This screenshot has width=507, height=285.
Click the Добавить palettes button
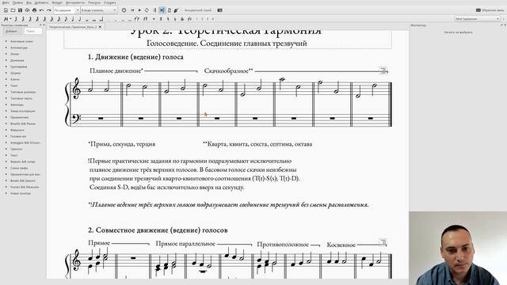coord(13,32)
